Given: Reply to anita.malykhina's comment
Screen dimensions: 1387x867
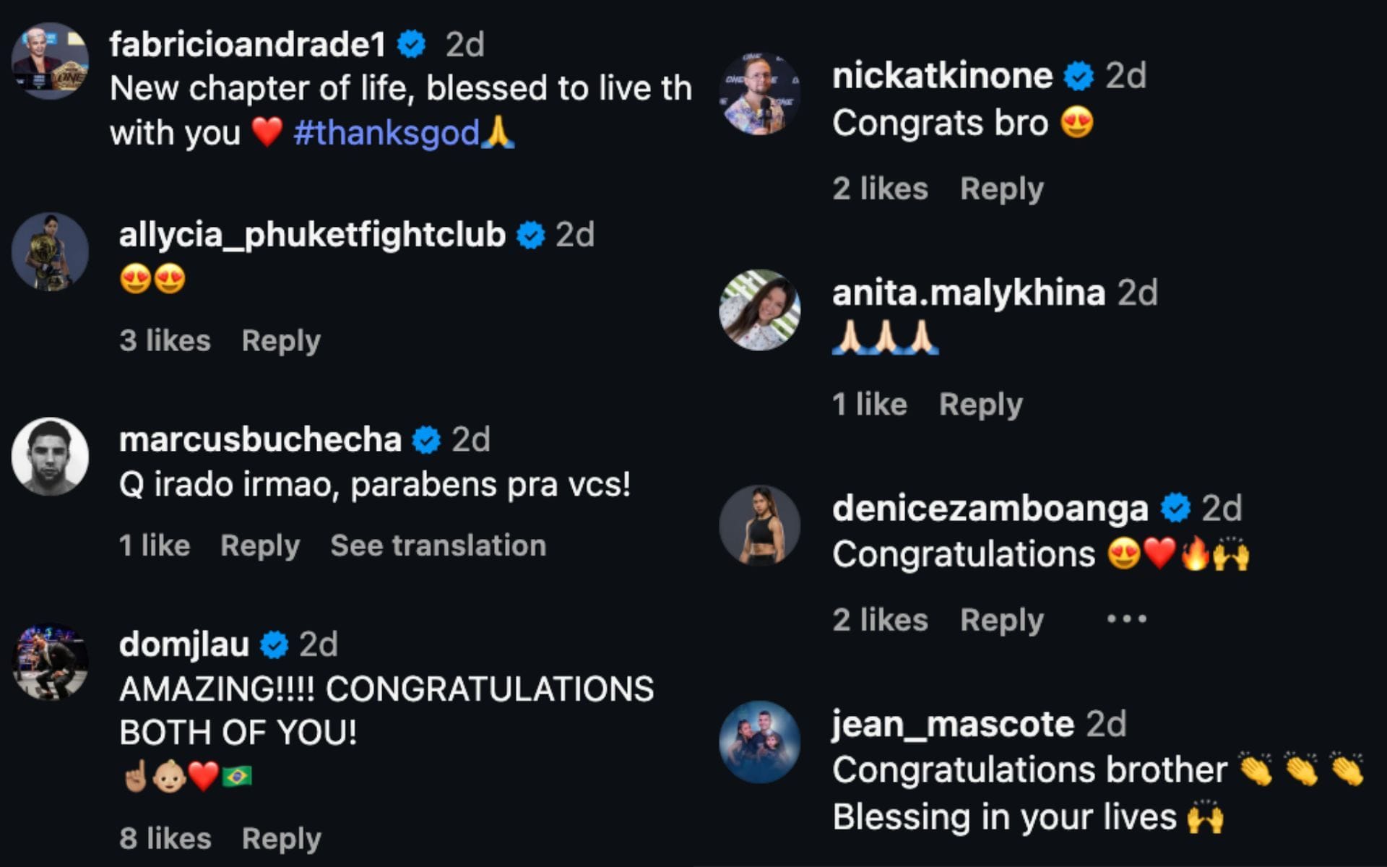Looking at the screenshot, I should [981, 404].
